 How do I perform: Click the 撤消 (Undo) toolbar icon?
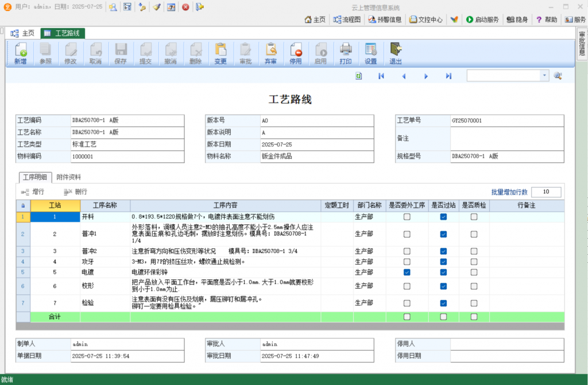click(171, 53)
